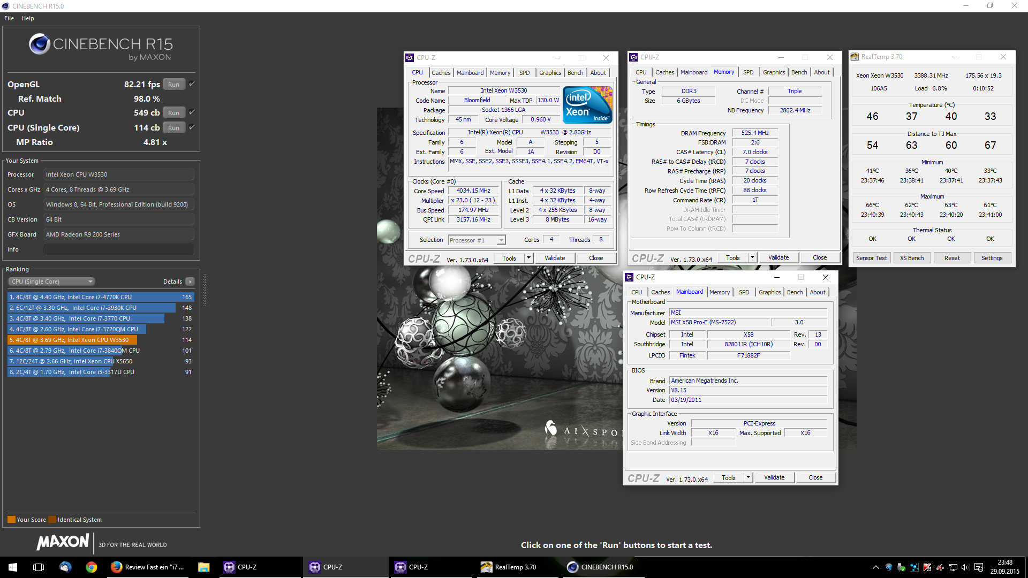Viewport: 1028px width, 578px height.
Task: Switch to the Caches tab in the CPU-Z processor window
Action: pyautogui.click(x=441, y=73)
